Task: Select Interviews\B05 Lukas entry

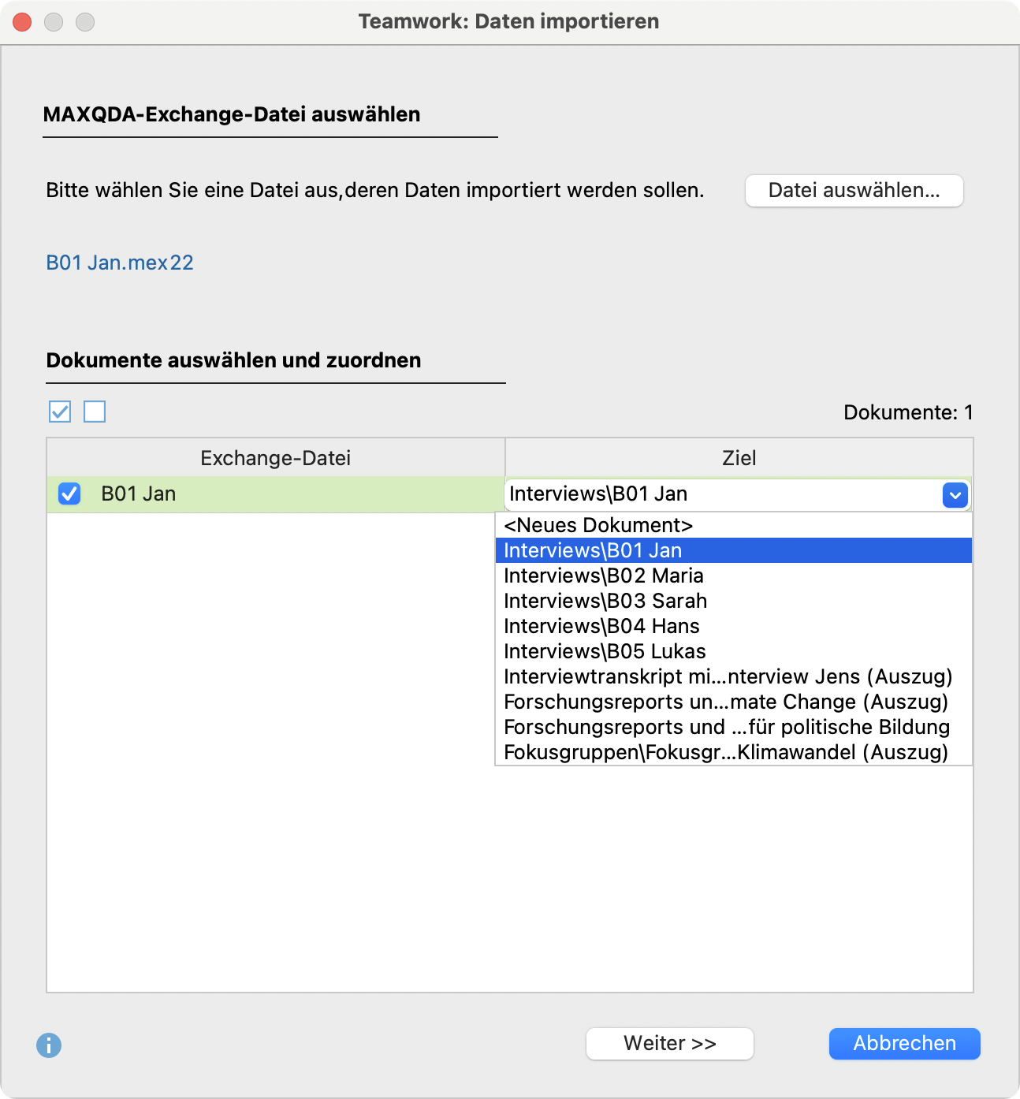Action: click(x=605, y=652)
